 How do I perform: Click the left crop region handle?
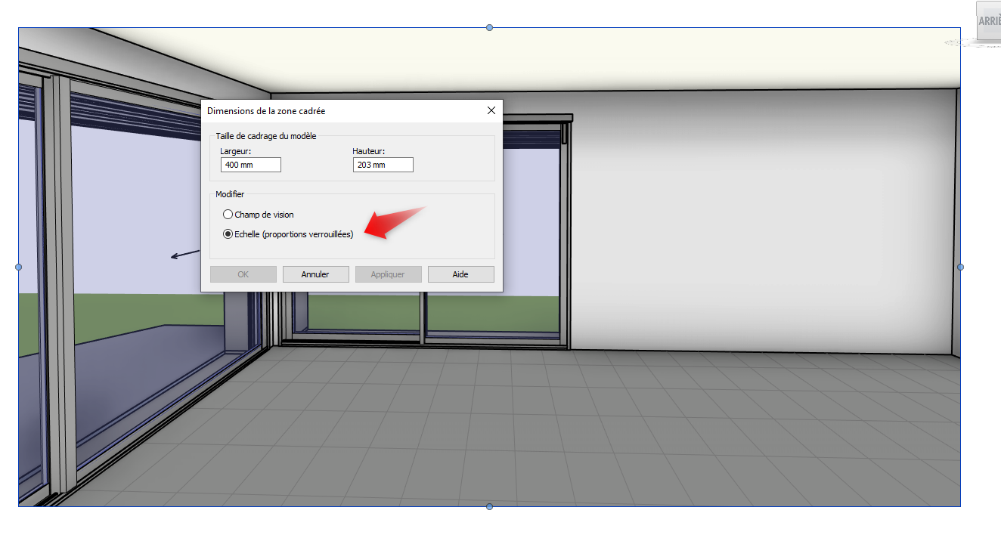(19, 267)
